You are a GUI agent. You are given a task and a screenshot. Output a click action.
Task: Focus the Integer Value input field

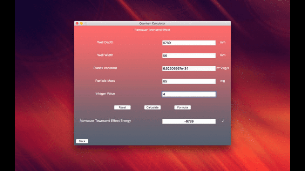tap(189, 94)
